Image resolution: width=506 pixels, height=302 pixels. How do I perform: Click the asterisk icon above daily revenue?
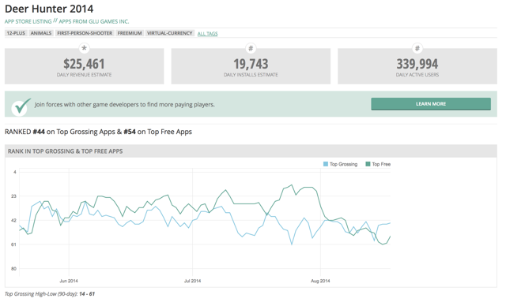click(x=85, y=48)
